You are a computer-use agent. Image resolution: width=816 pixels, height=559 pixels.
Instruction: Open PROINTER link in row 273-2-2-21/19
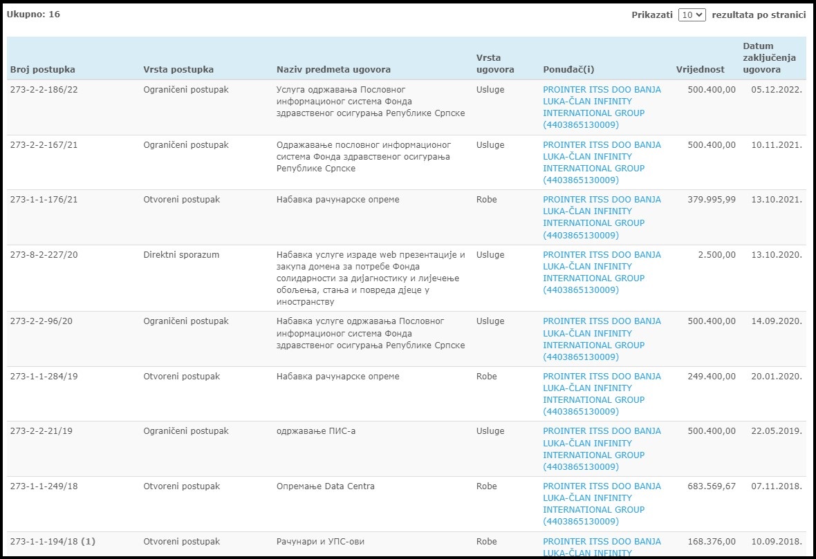pyautogui.click(x=602, y=448)
